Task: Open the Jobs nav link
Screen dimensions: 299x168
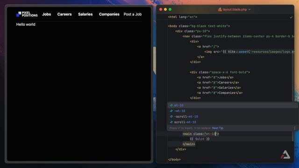Action: point(47,14)
